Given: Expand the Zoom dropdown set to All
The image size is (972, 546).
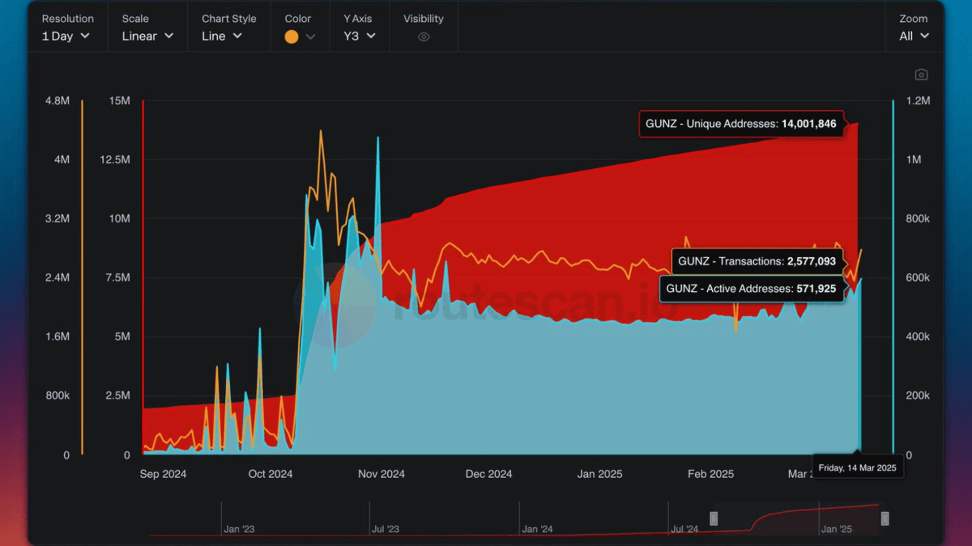Looking at the screenshot, I should click(913, 36).
